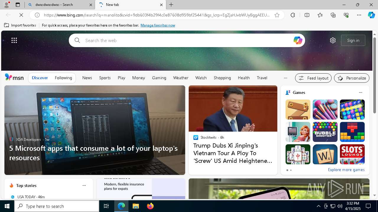Open the Bubble Shooter HD game
Viewport: 378px width, 212px height.
click(325, 132)
